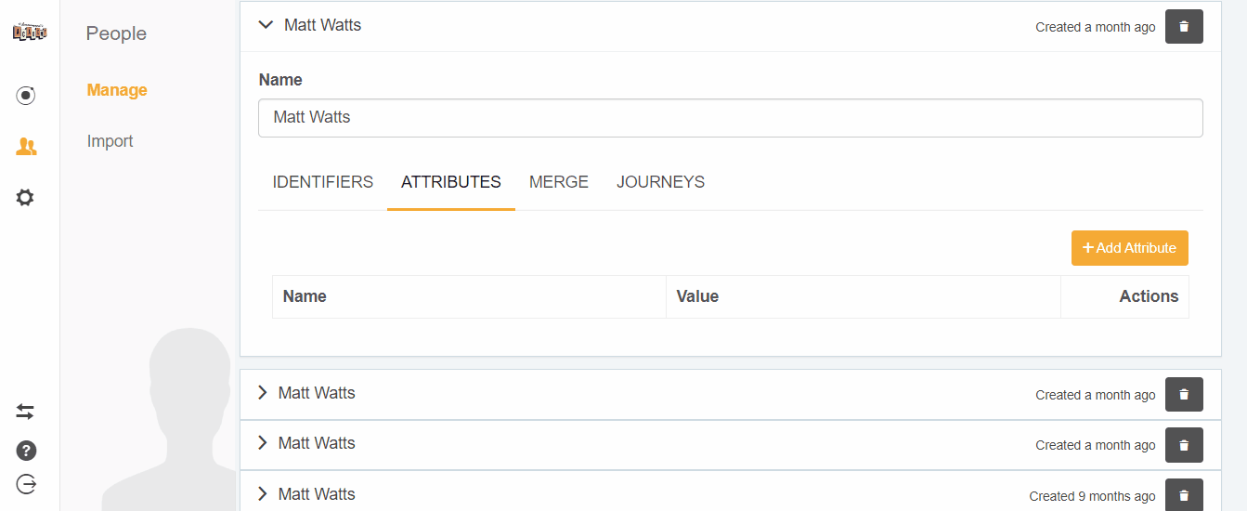1247x511 pixels.
Task: Open the Settings gear icon
Action: pyautogui.click(x=26, y=197)
